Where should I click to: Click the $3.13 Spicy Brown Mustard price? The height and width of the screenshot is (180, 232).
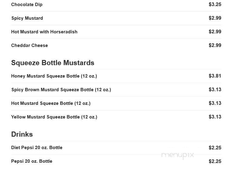point(215,90)
